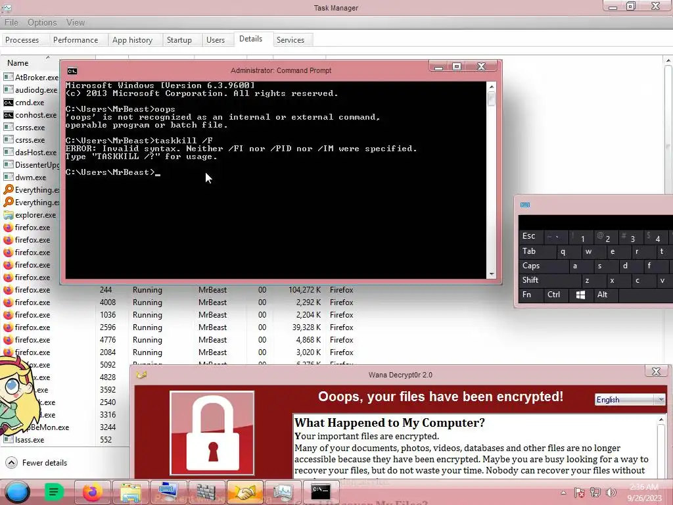Toggle the Alt key on On-Screen Keyboard

[x=605, y=295]
